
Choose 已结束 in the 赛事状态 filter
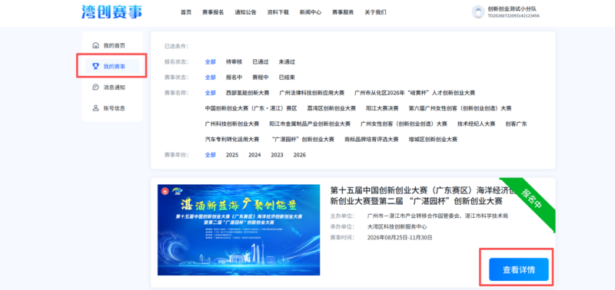point(287,77)
